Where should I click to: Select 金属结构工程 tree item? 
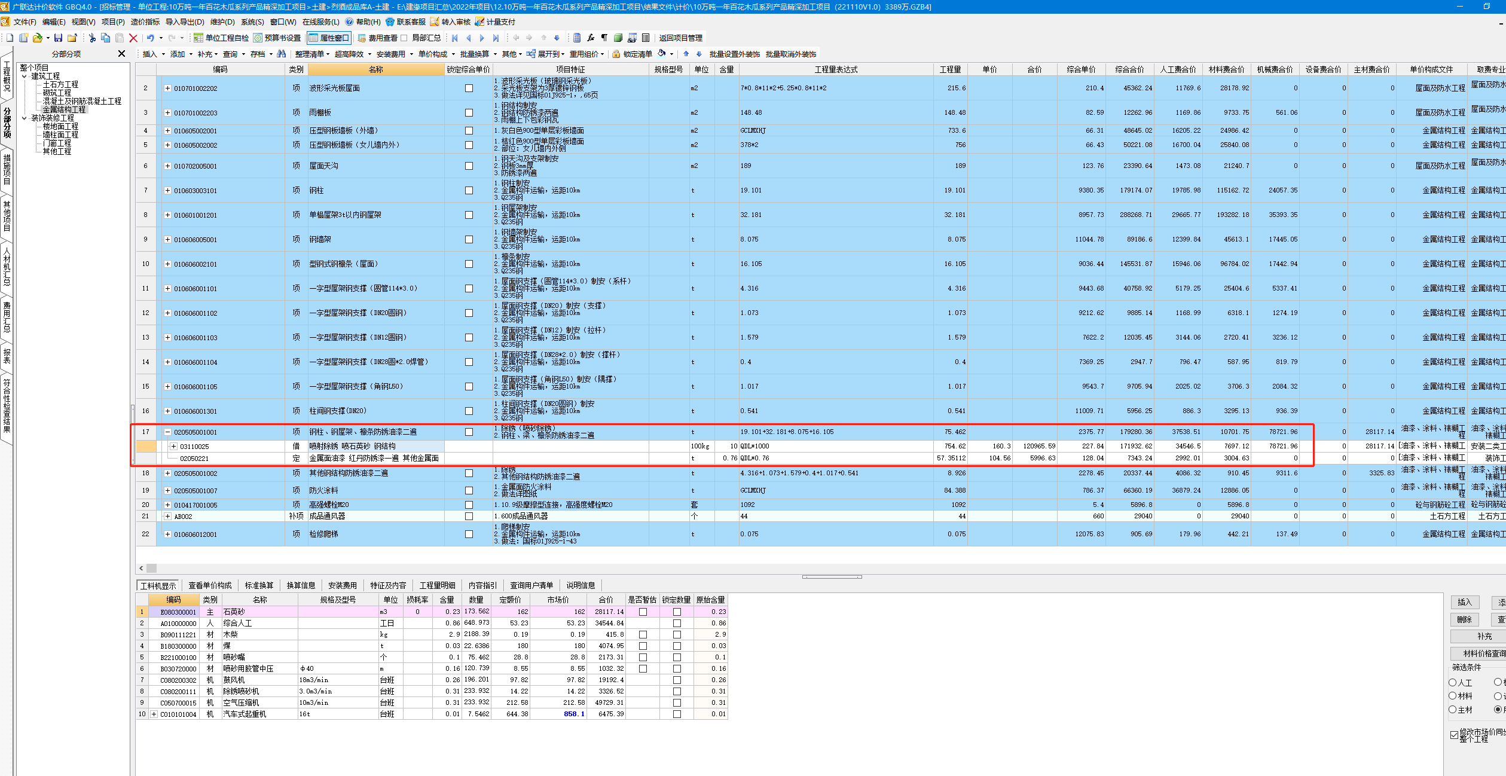coord(64,109)
